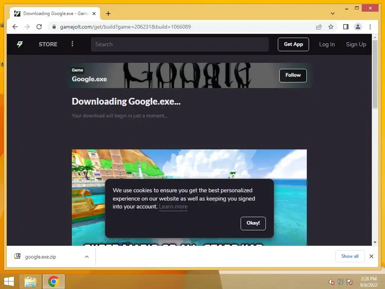Image resolution: width=385 pixels, height=289 pixels.
Task: Share this page icon in address bar
Action: point(319,27)
